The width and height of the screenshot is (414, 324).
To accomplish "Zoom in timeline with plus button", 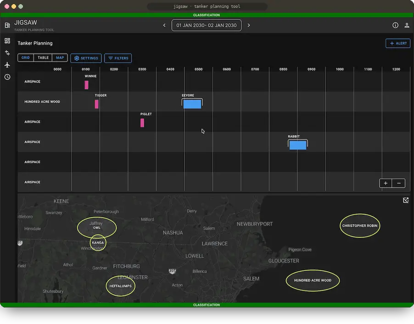I will pyautogui.click(x=386, y=183).
